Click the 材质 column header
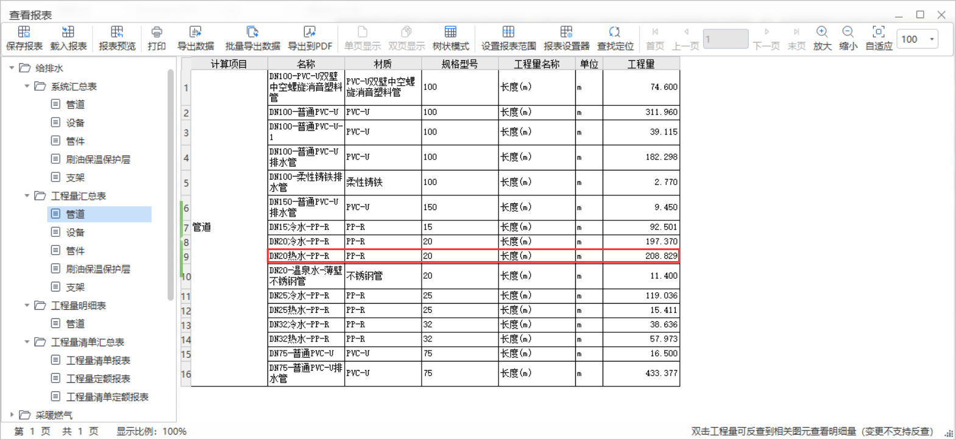 click(383, 63)
